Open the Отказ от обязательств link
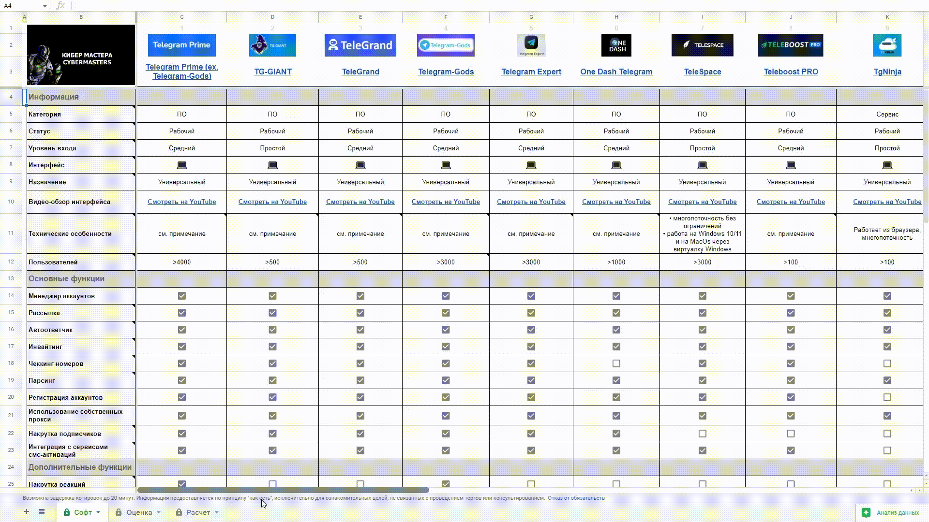This screenshot has width=929, height=522. click(576, 498)
